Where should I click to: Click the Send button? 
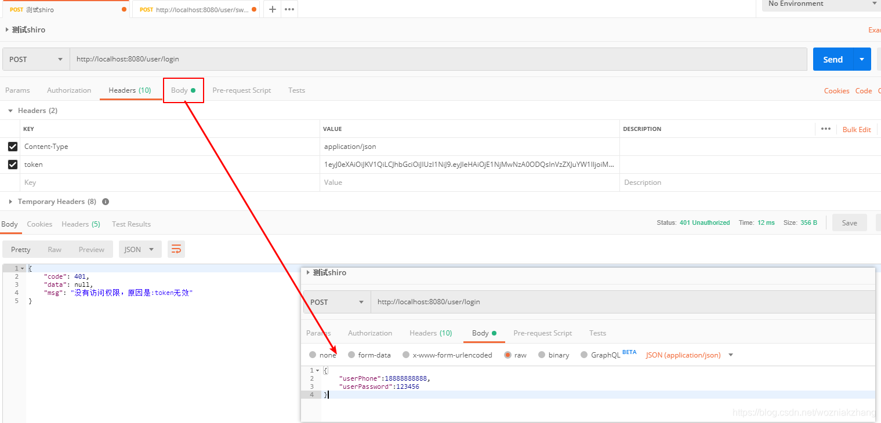[832, 59]
